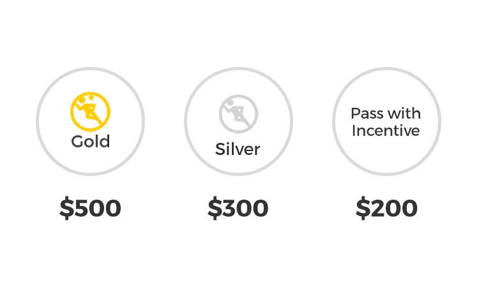Click the dollar sign in $500
Viewport: 479px width, 287px height.
[x=66, y=209]
